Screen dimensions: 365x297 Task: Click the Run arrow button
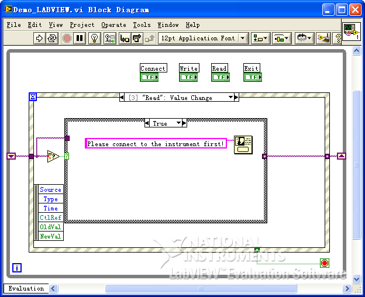click(39, 38)
